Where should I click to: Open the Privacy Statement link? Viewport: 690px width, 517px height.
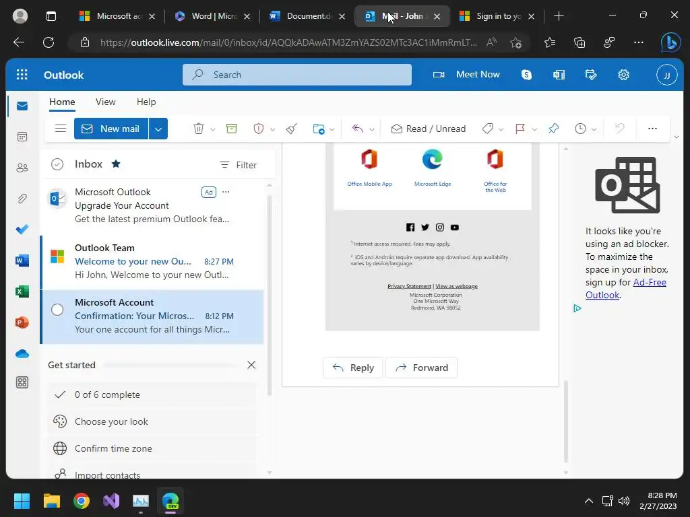tap(409, 286)
